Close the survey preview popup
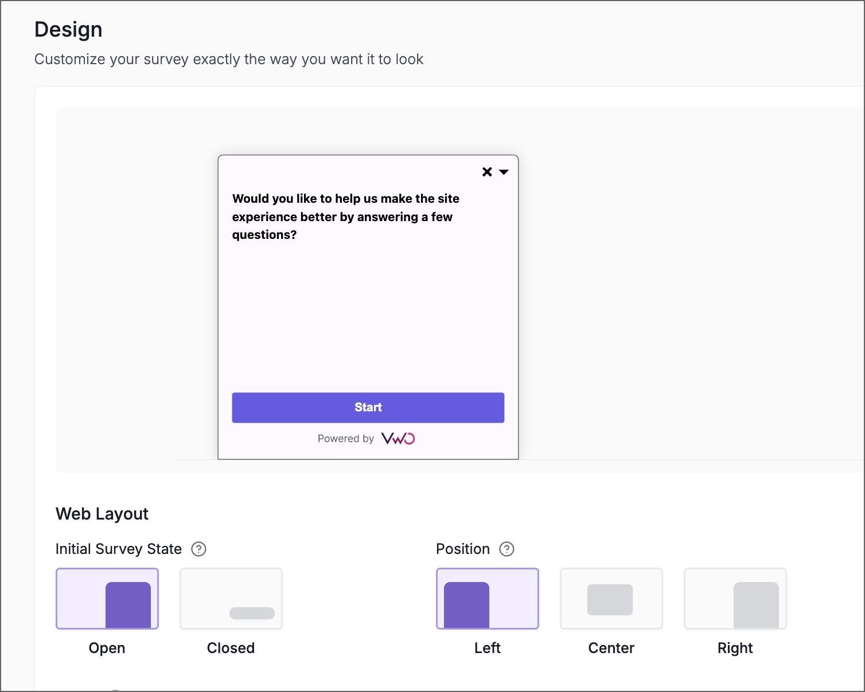Image resolution: width=865 pixels, height=692 pixels. coord(487,171)
